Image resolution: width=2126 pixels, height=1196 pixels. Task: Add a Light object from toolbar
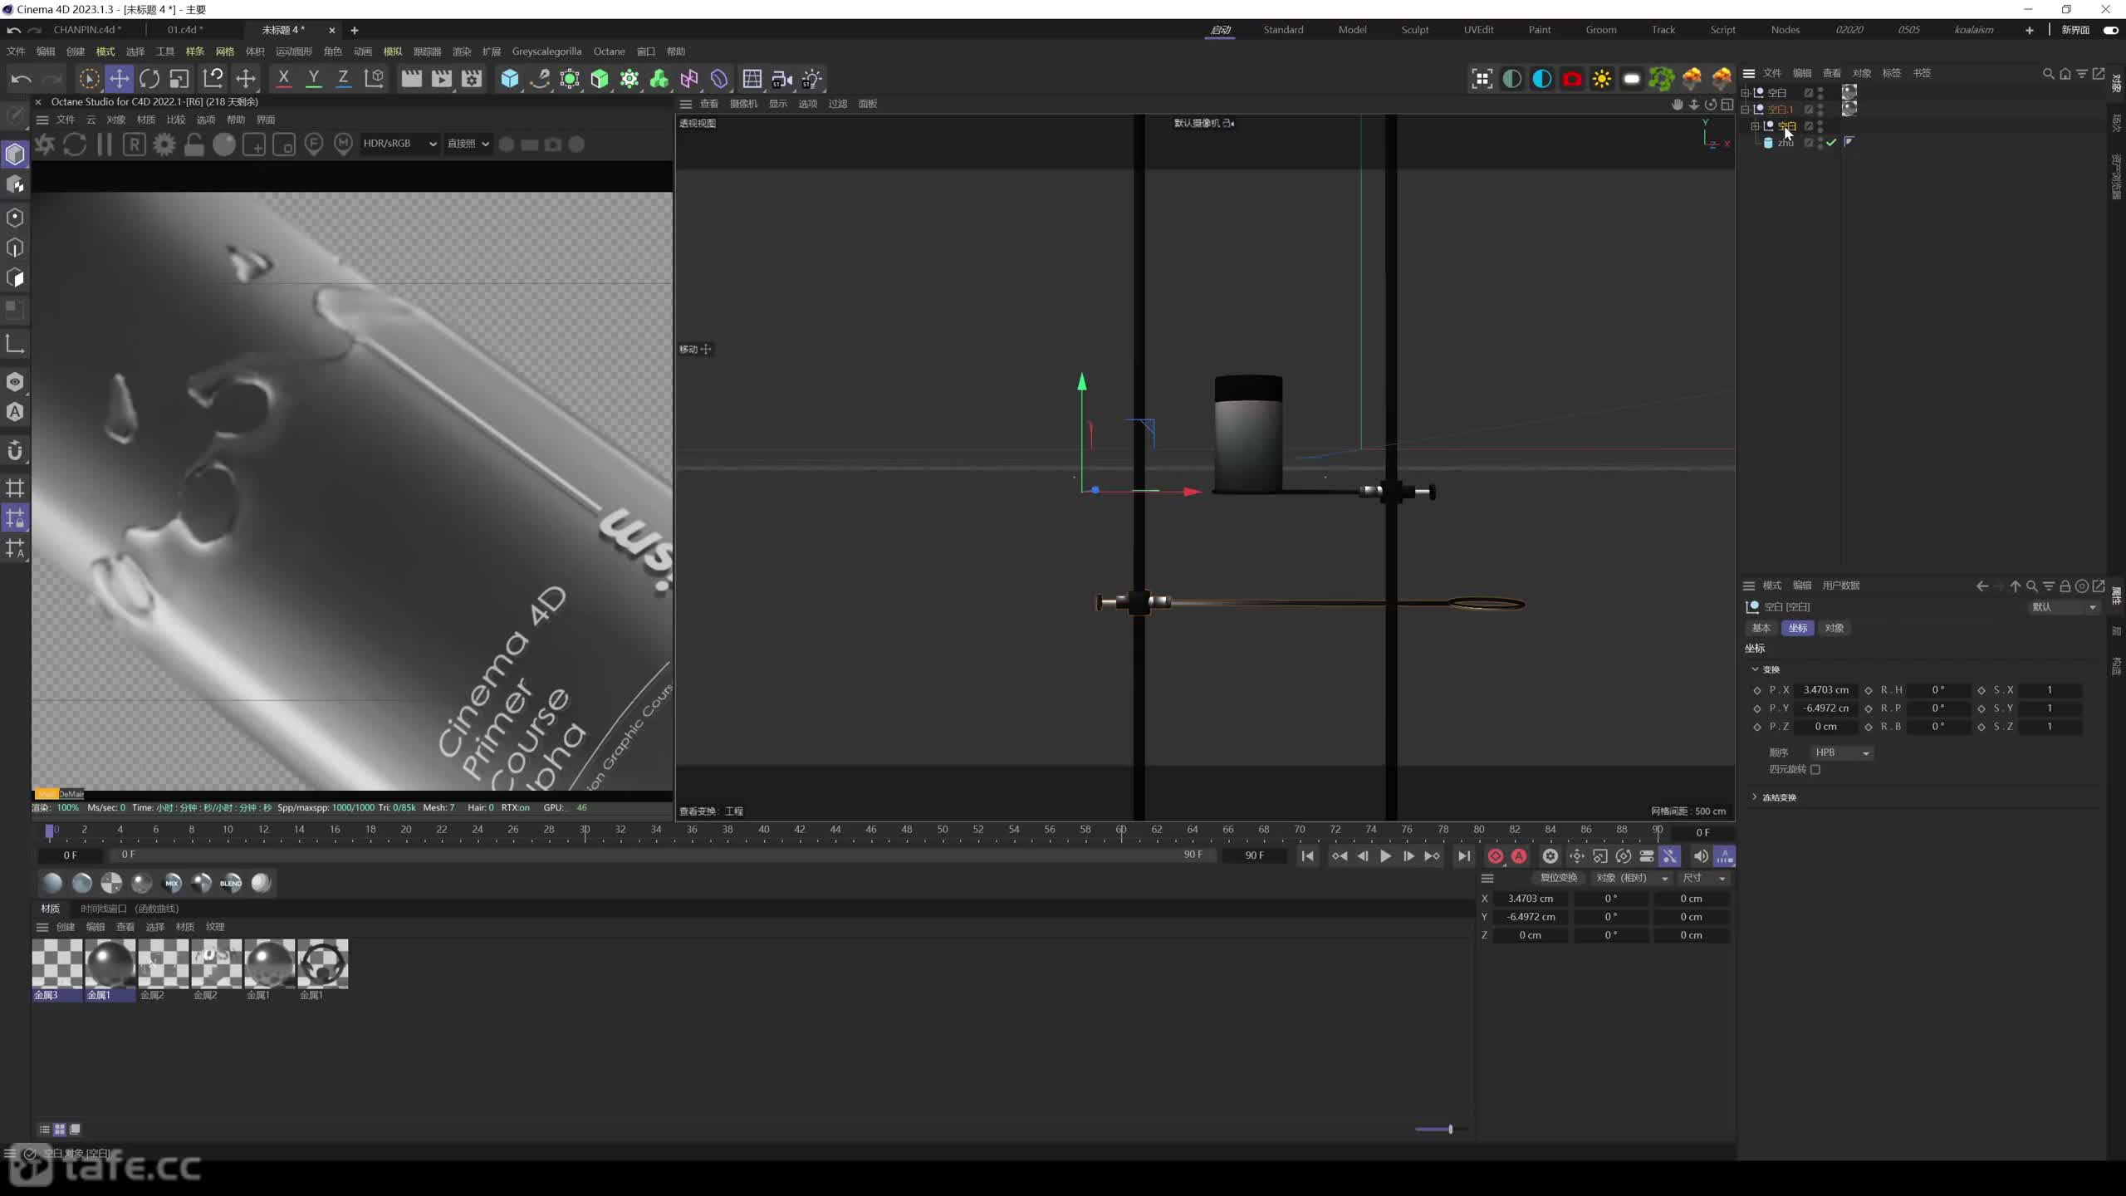coord(812,79)
